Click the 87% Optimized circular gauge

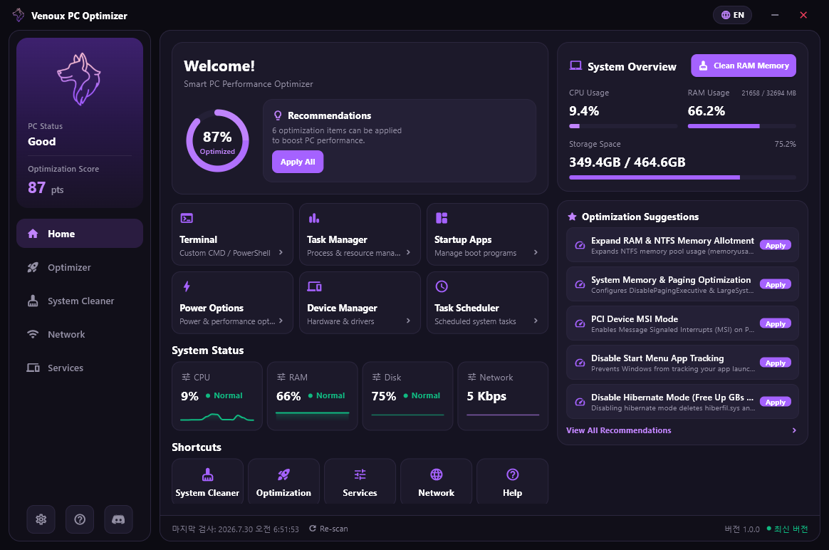(217, 140)
